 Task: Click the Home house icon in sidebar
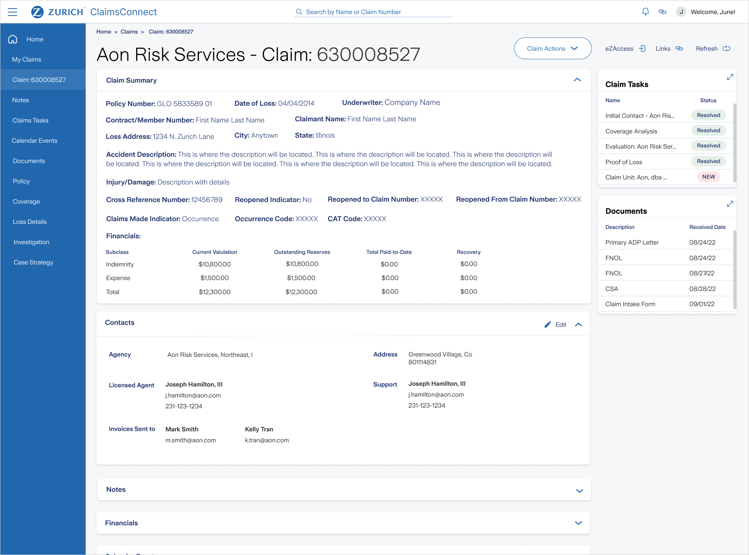tap(13, 39)
